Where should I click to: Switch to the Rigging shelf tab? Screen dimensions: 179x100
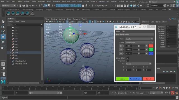pyautogui.click(x=49, y=10)
